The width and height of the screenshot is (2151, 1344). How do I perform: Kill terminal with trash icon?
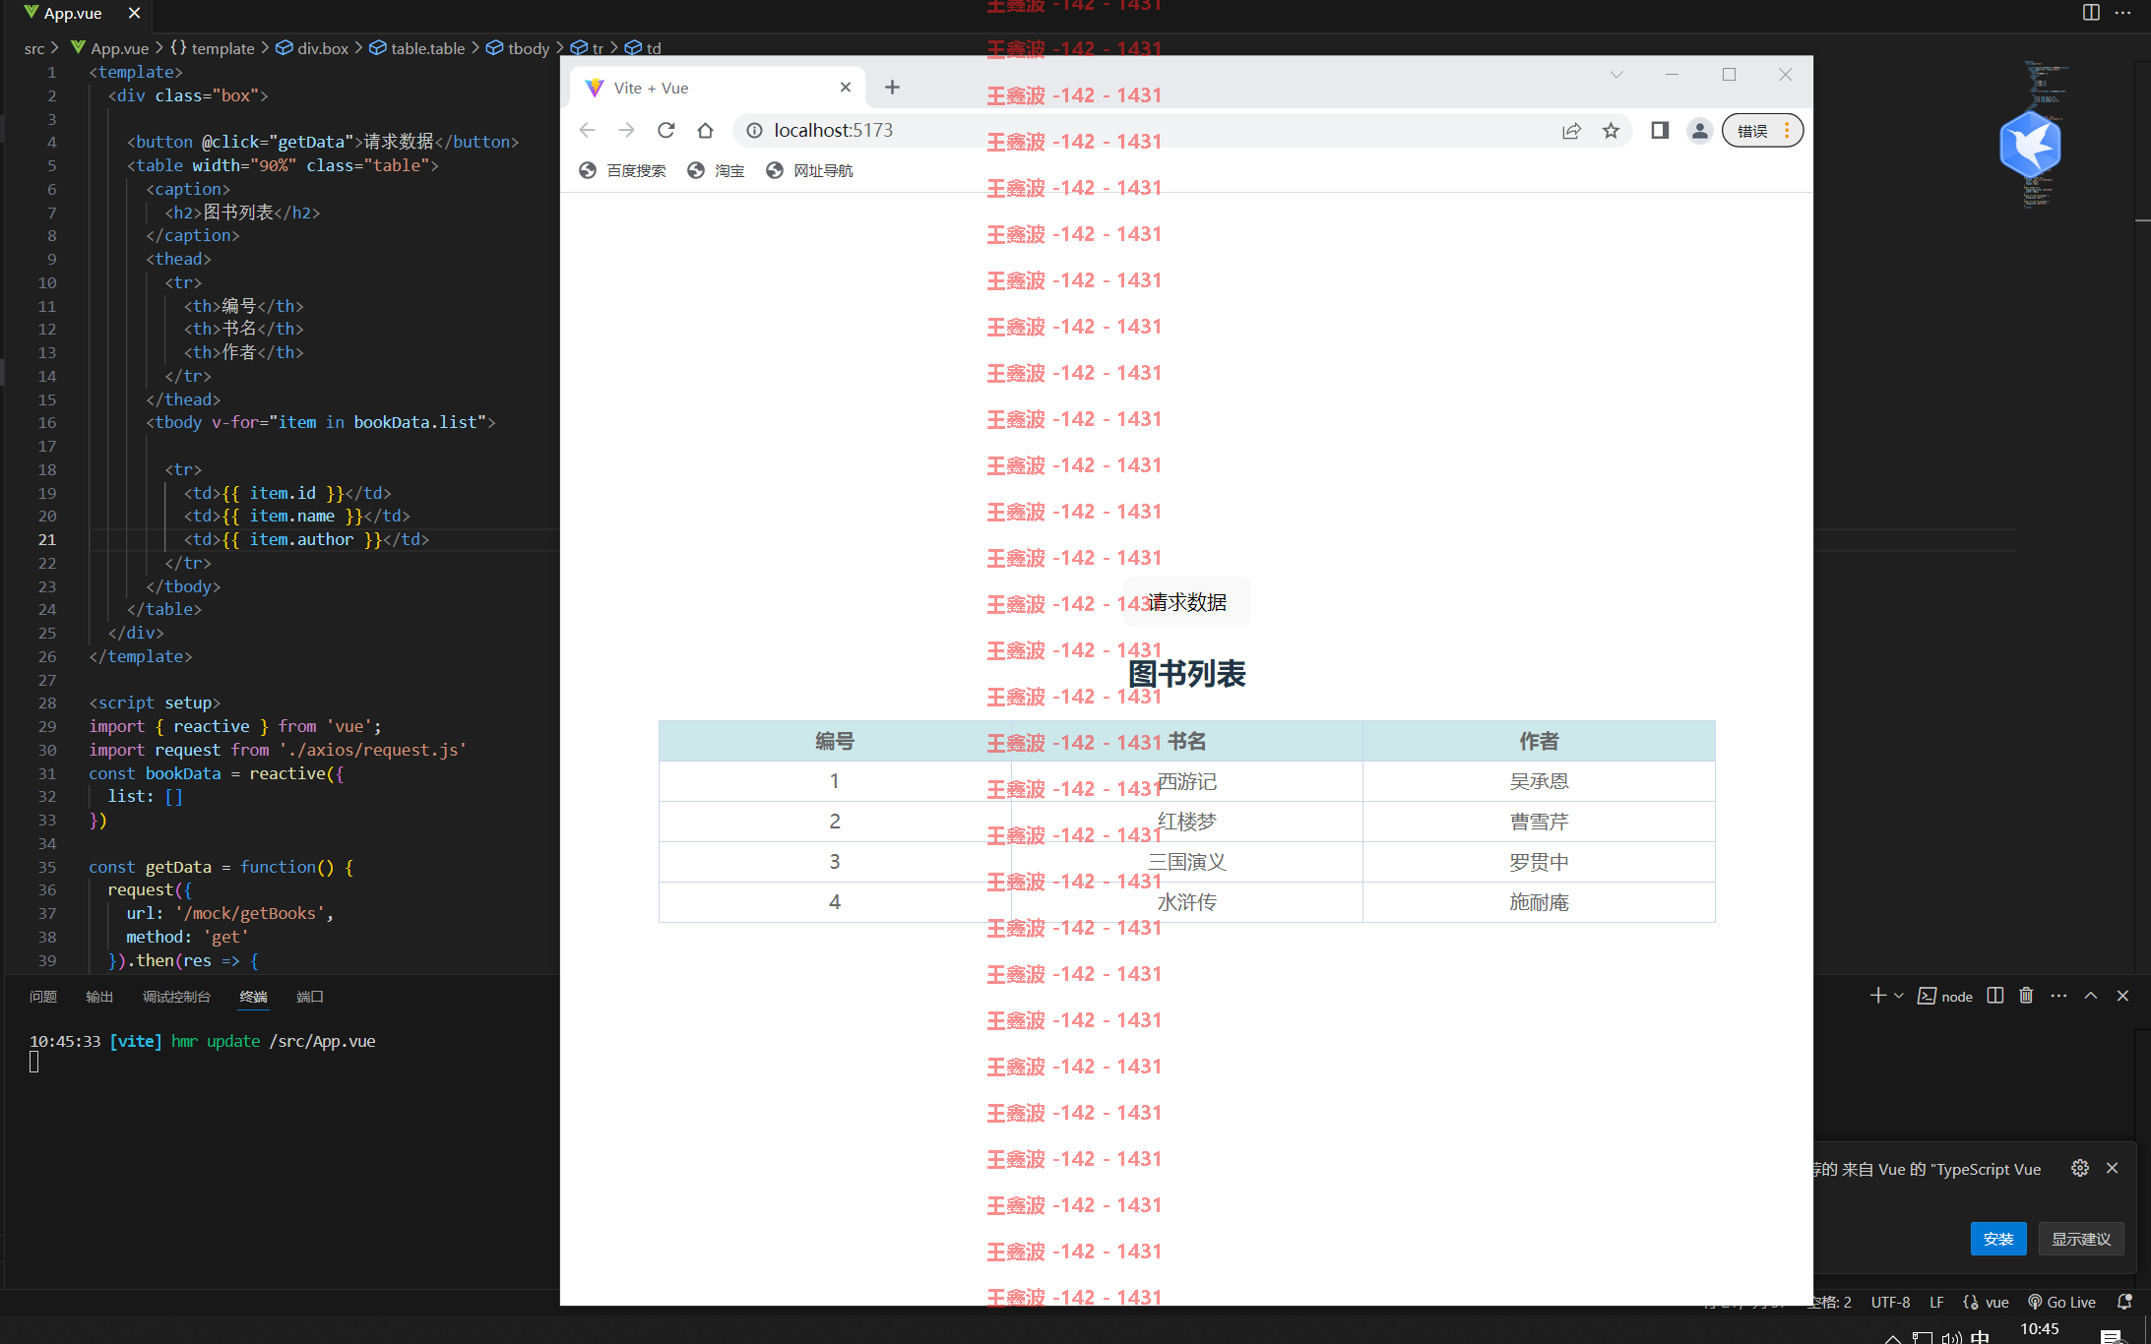pos(2026,996)
